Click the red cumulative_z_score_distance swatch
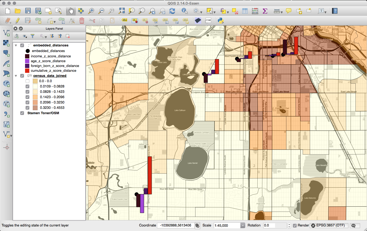 pyautogui.click(x=27, y=71)
